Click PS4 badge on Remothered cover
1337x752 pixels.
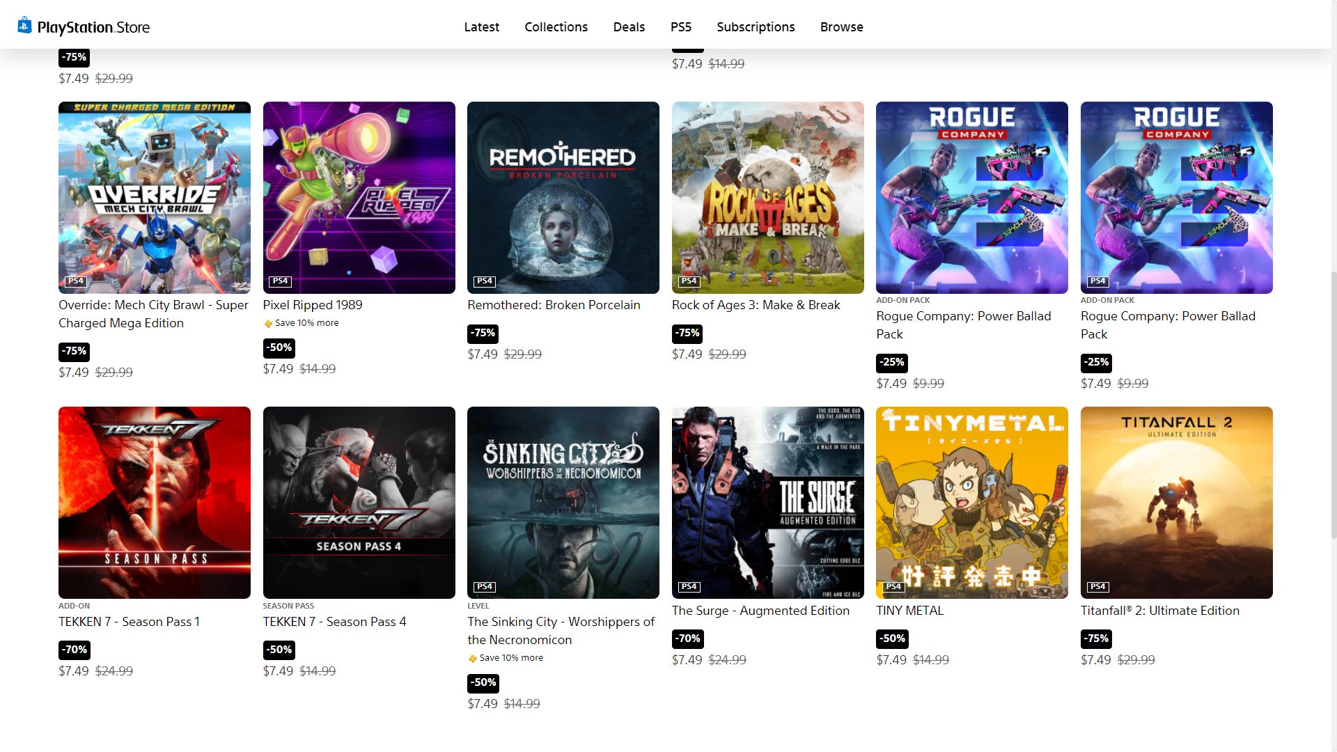(x=484, y=281)
